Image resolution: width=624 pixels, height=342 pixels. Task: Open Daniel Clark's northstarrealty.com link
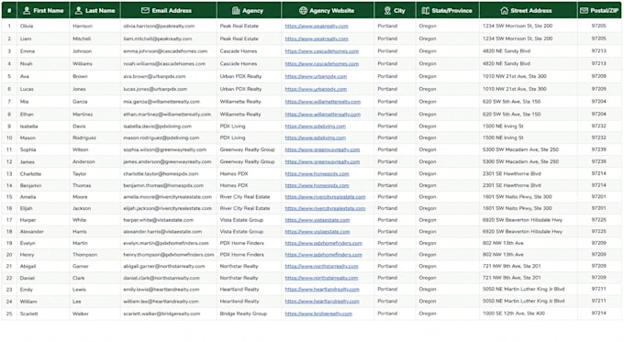tap(321, 278)
